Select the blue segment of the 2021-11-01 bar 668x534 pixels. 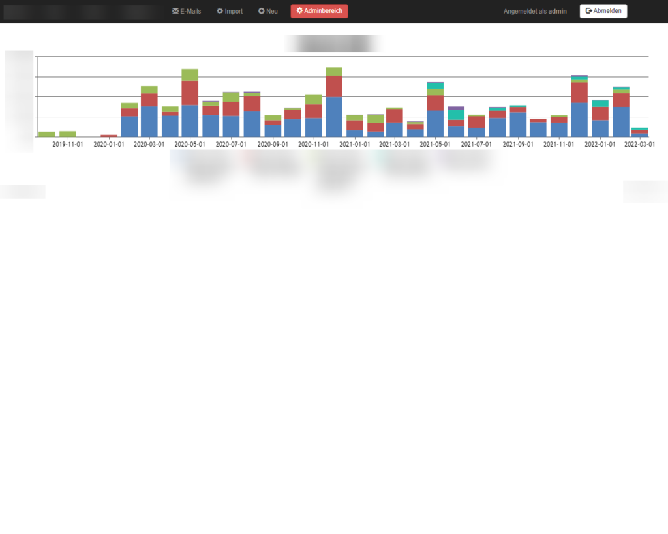[559, 130]
